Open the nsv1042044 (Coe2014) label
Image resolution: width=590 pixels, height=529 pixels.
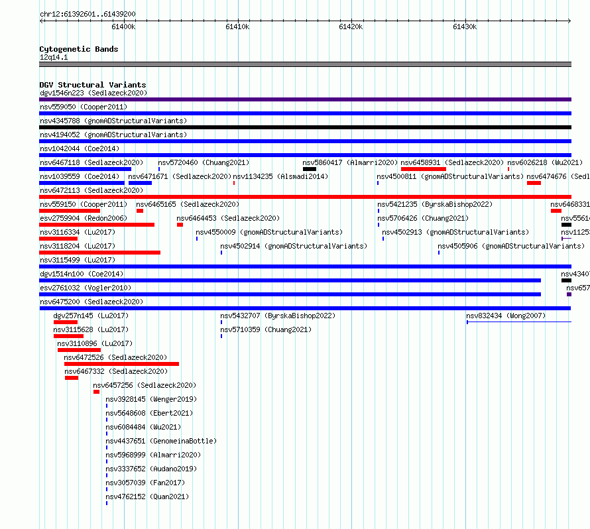point(80,148)
